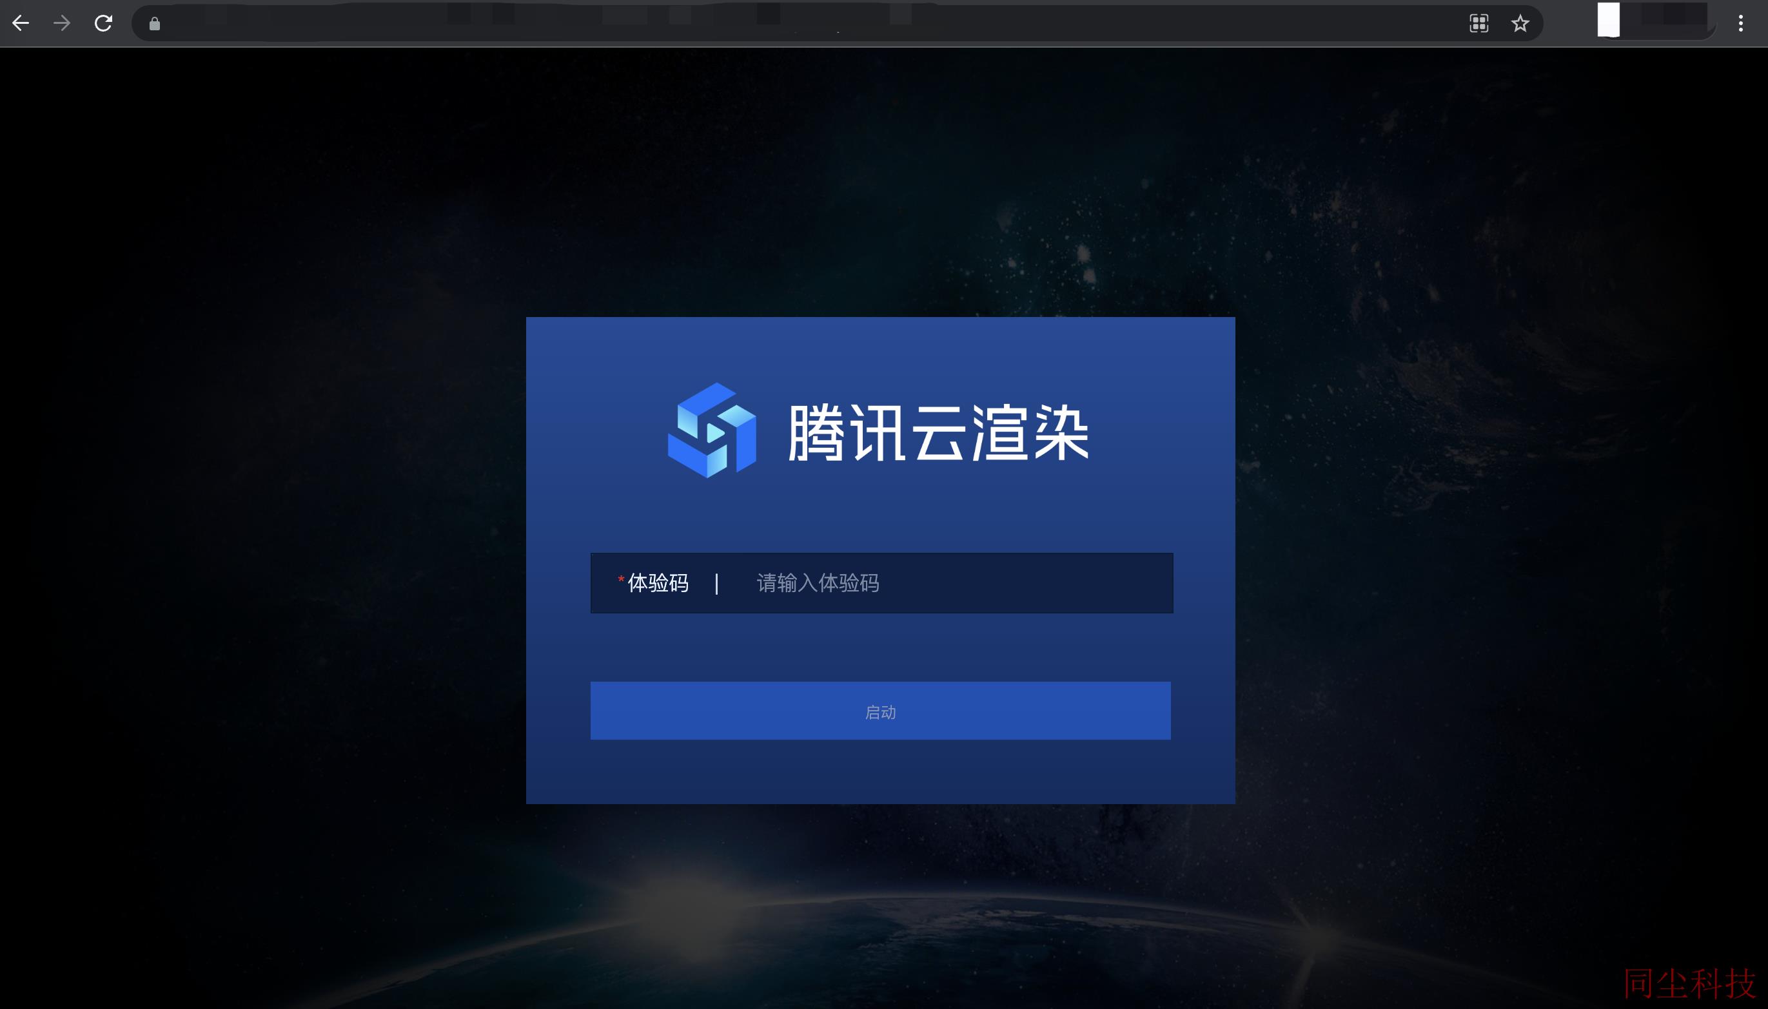Click the 体验码 field label
Viewport: 1768px width, 1009px height.
pos(658,584)
